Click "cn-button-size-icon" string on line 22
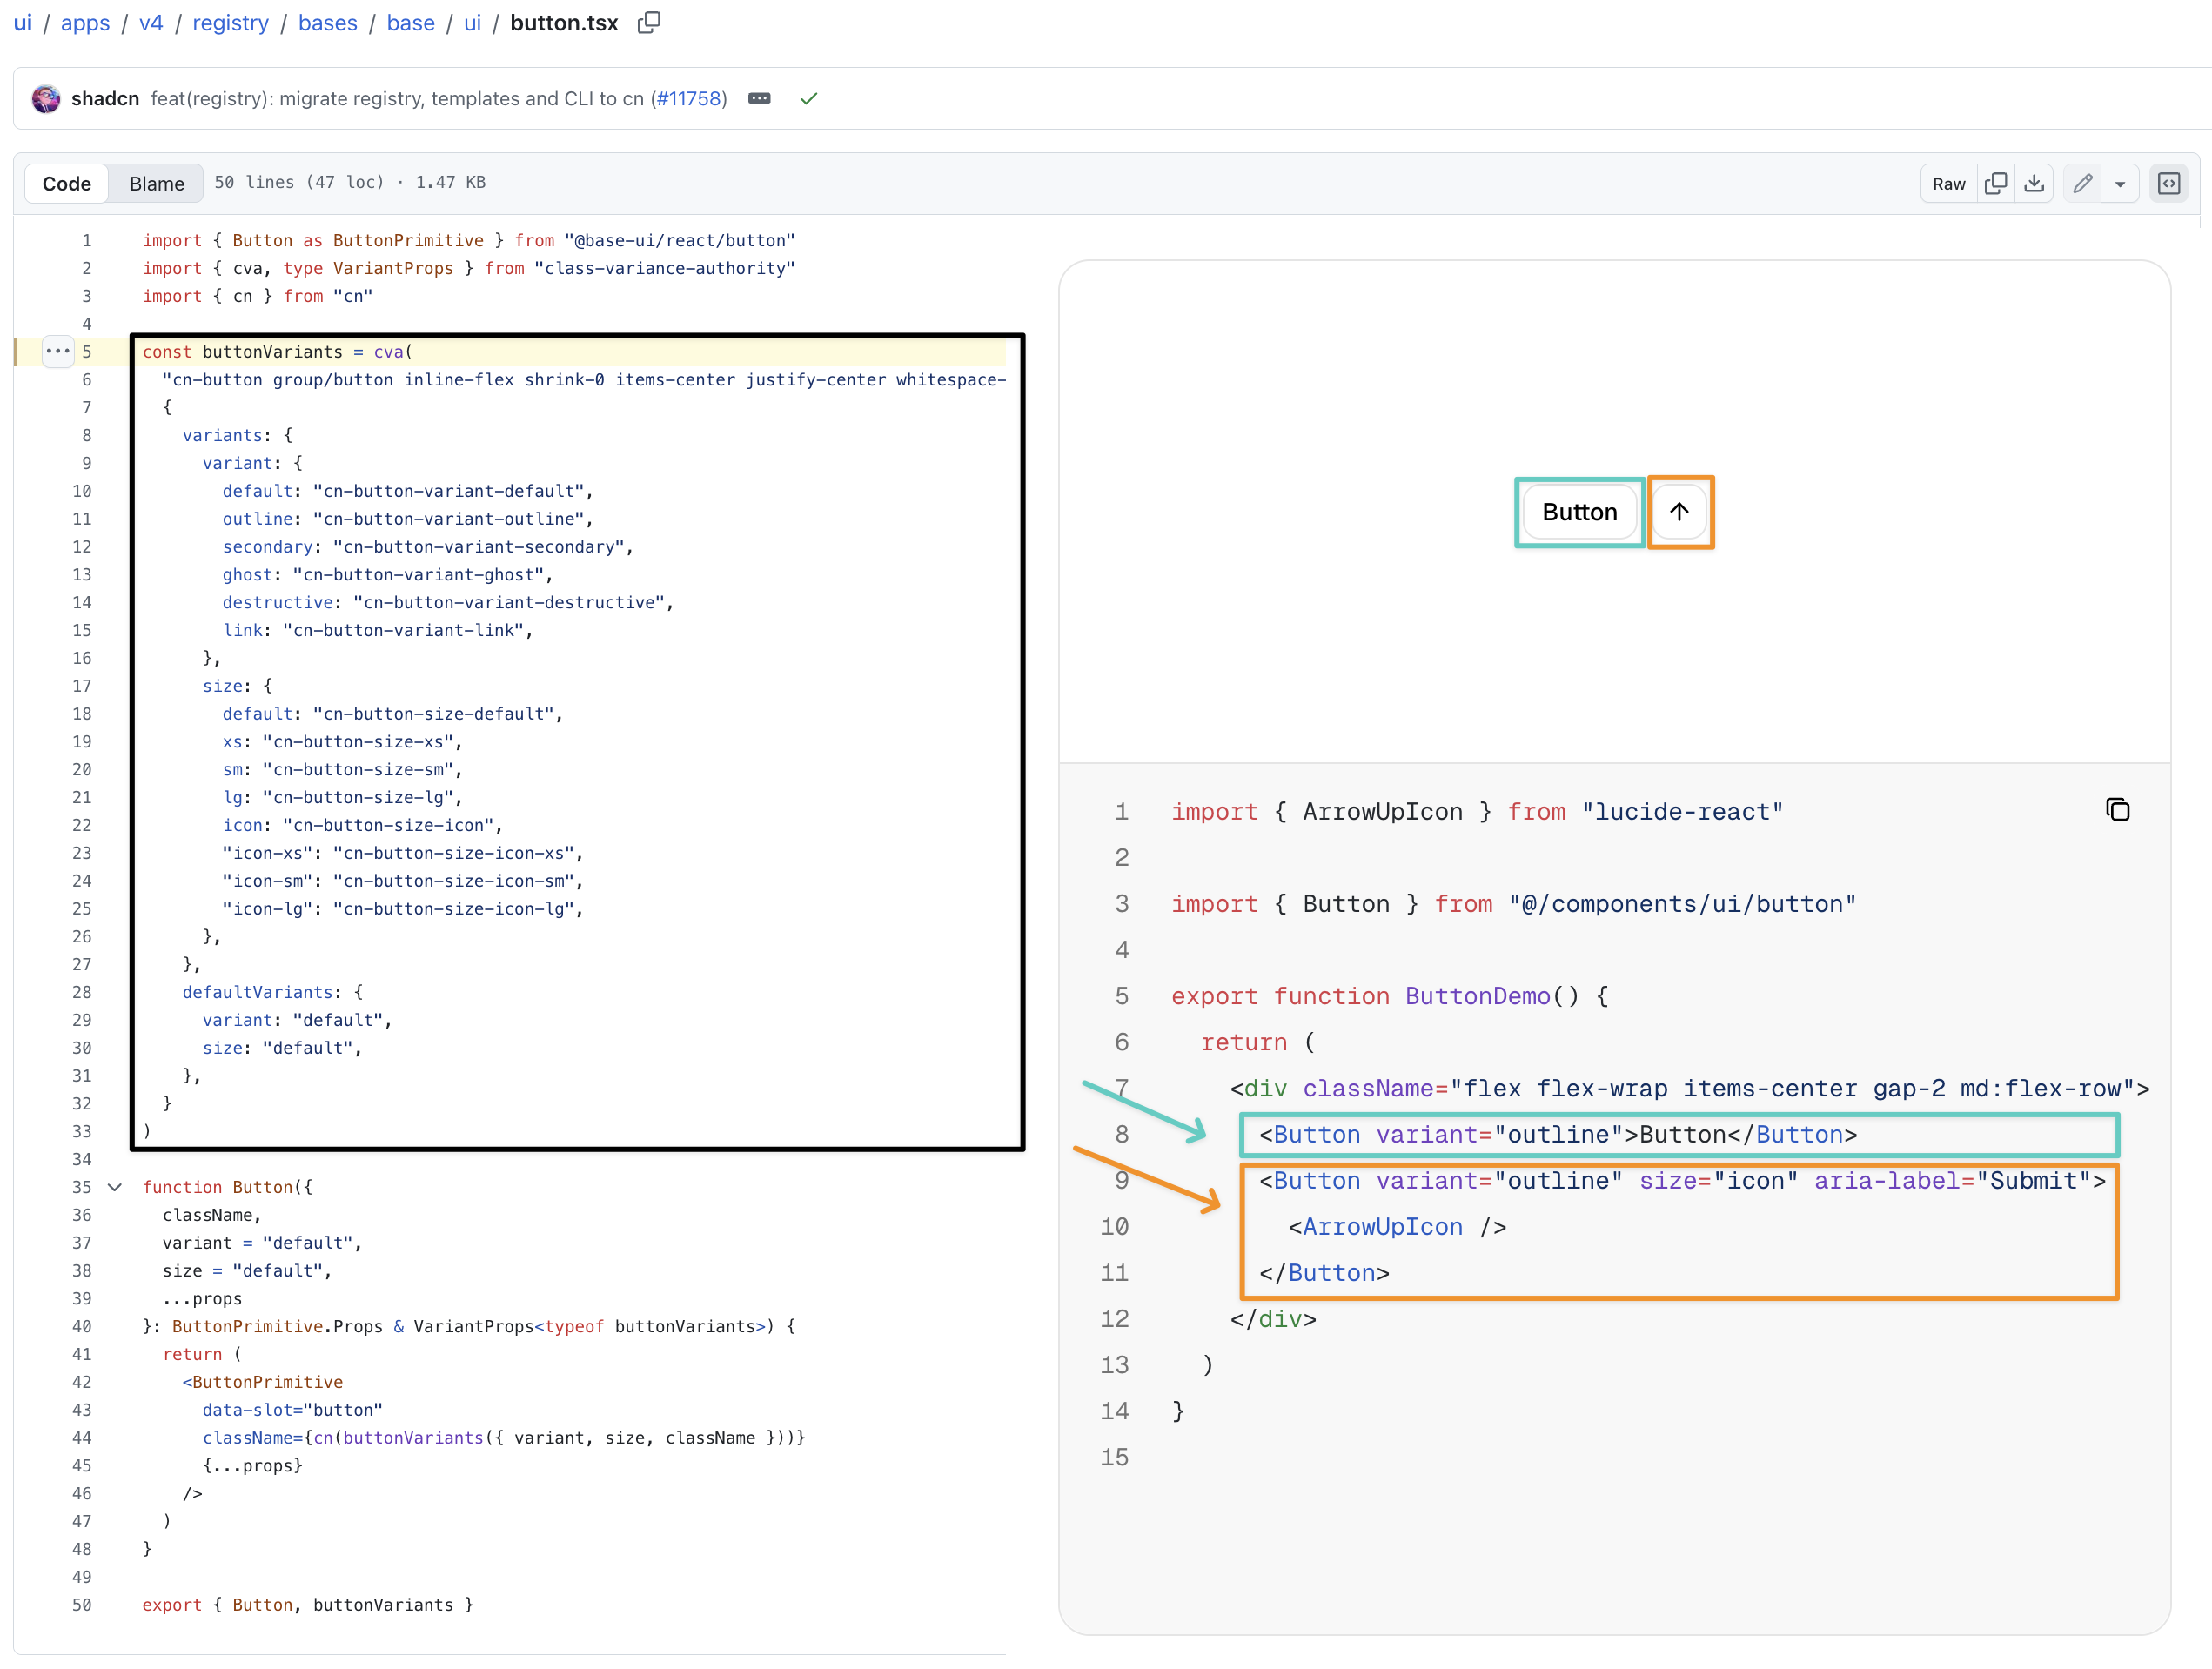Image resolution: width=2212 pixels, height=1669 pixels. coord(388,824)
